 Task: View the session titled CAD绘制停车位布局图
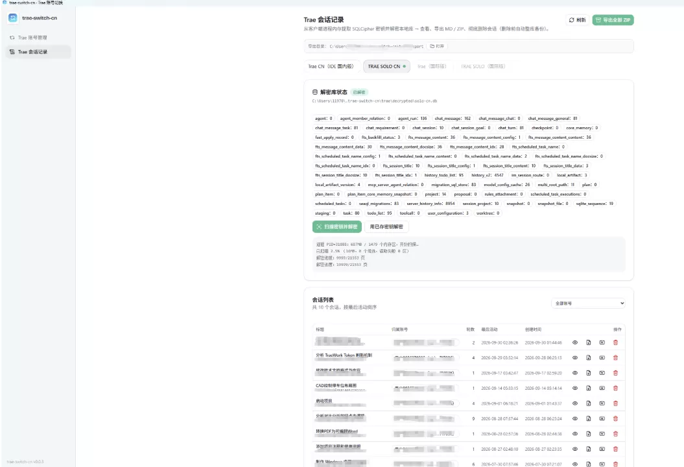click(575, 388)
